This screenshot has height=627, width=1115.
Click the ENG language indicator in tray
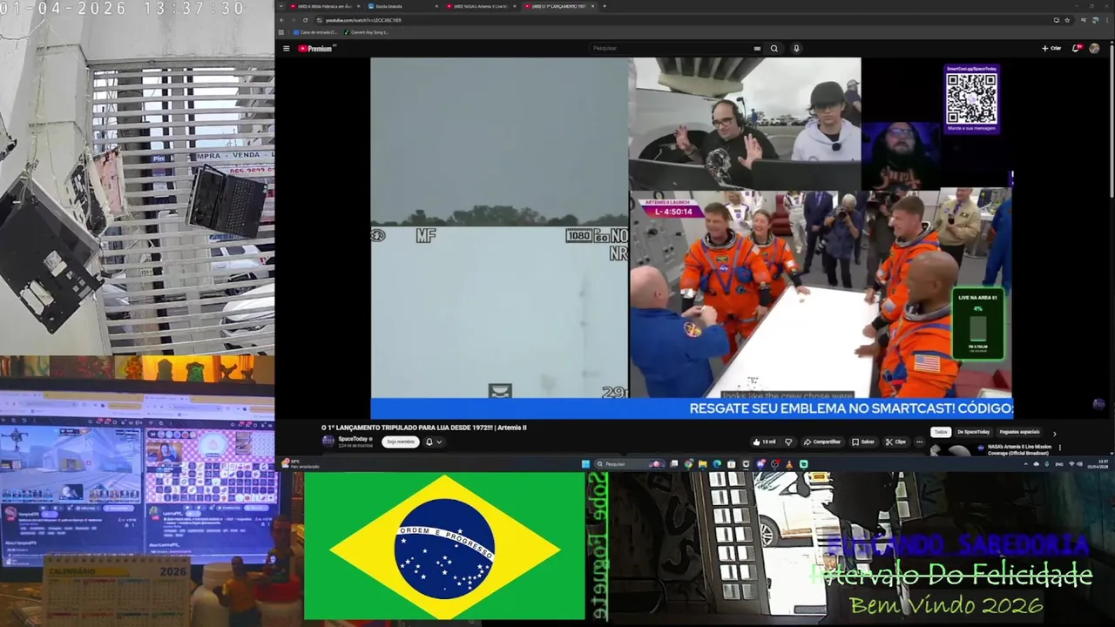point(1059,464)
